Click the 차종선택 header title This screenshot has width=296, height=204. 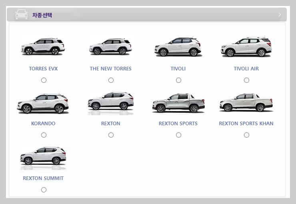(x=42, y=15)
